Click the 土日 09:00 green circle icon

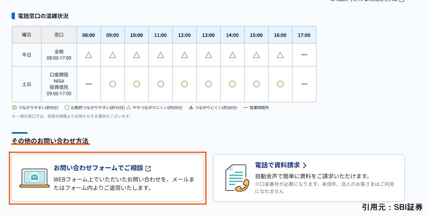point(113,84)
